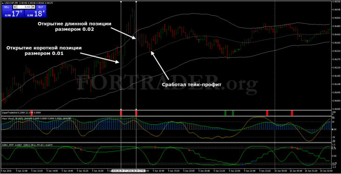Screen dimensions: 341x174
Task: Click the 10 Jun 01:20 time axis label
Action: [x=311, y=171]
